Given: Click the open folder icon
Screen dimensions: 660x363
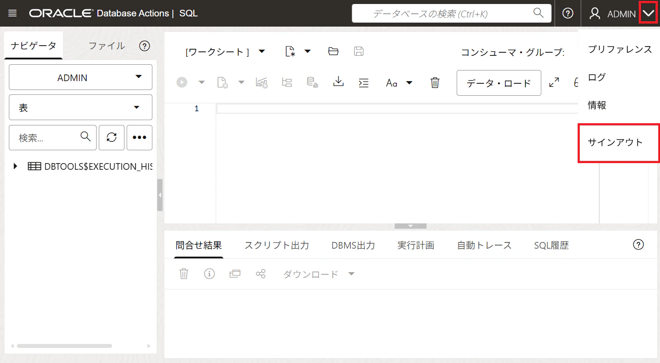Looking at the screenshot, I should pyautogui.click(x=333, y=51).
